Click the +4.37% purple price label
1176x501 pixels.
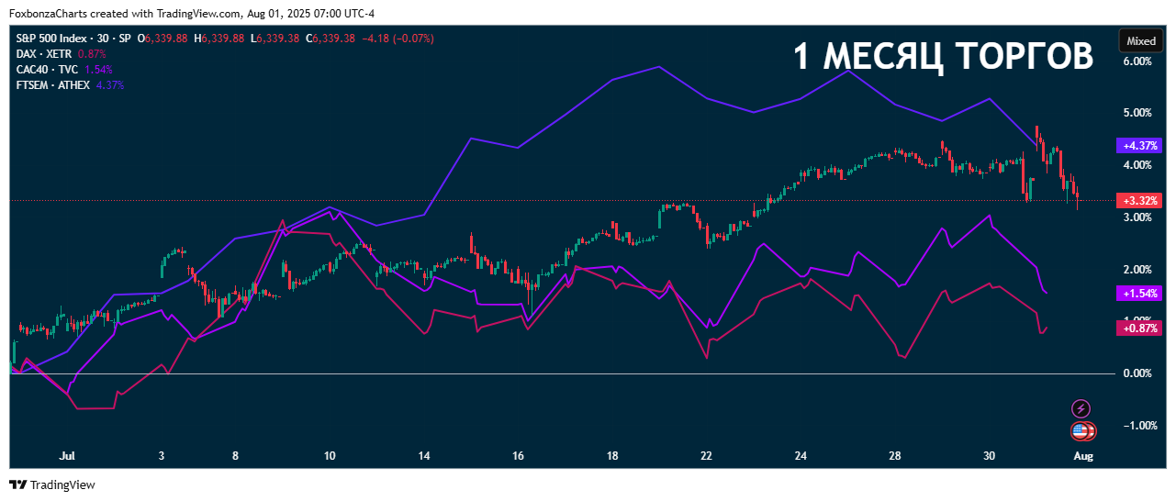(x=1138, y=145)
